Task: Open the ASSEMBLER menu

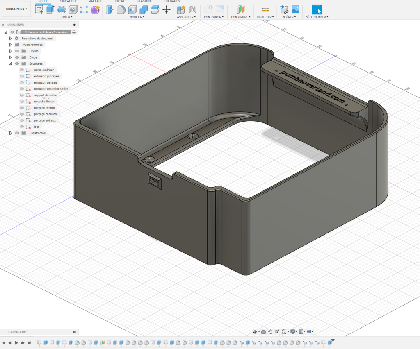Action: [x=186, y=17]
